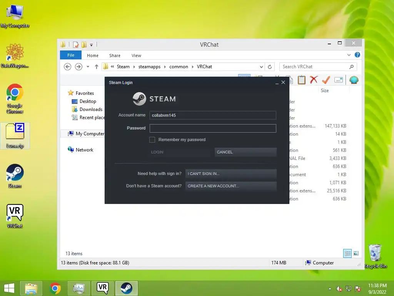
Task: Show hidden tray icons arrow
Action: [330, 289]
